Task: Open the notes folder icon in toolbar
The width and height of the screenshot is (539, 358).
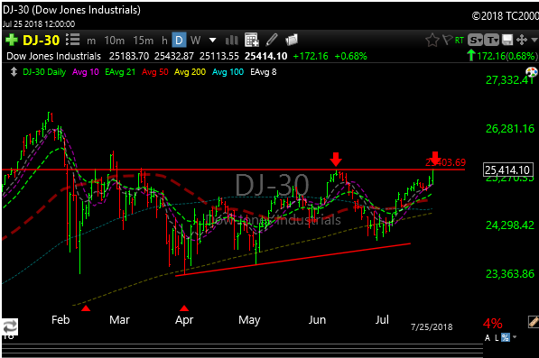Action: coord(292,41)
